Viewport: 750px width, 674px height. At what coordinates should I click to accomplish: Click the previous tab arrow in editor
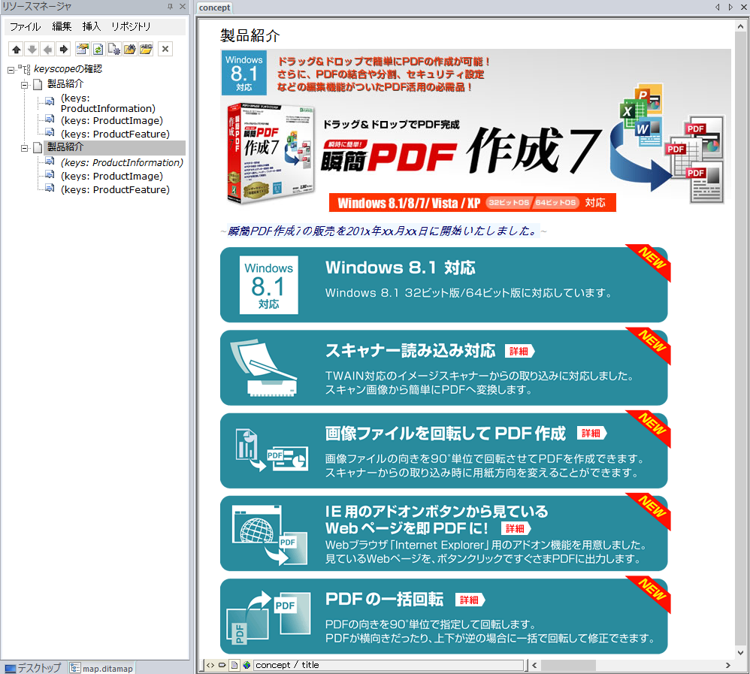[717, 8]
